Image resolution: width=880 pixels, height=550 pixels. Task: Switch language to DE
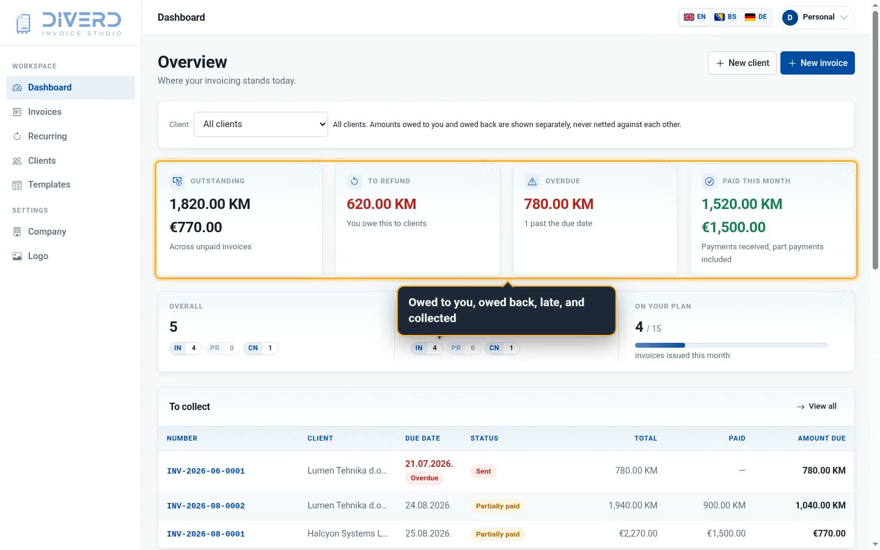pos(756,17)
